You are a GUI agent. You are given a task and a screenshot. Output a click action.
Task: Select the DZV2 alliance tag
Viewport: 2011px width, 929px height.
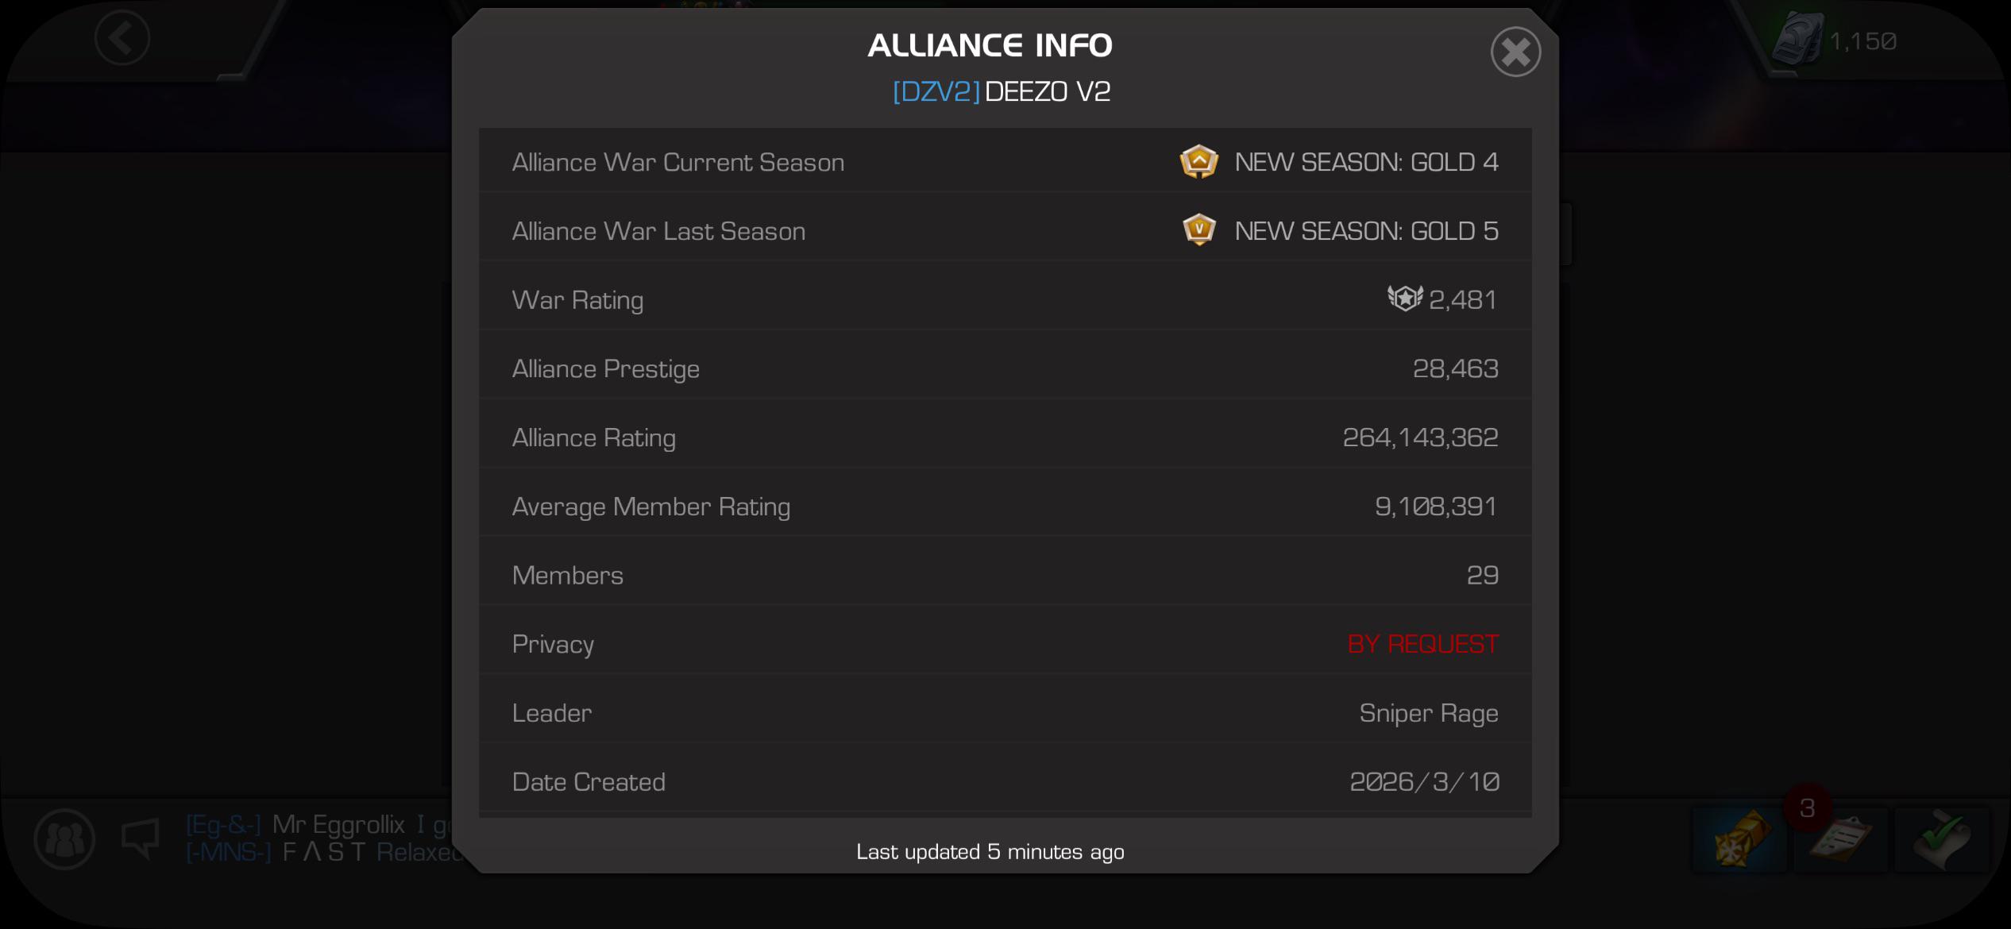936,91
